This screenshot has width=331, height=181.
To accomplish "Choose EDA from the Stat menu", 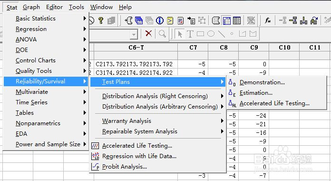I will click(x=46, y=134).
